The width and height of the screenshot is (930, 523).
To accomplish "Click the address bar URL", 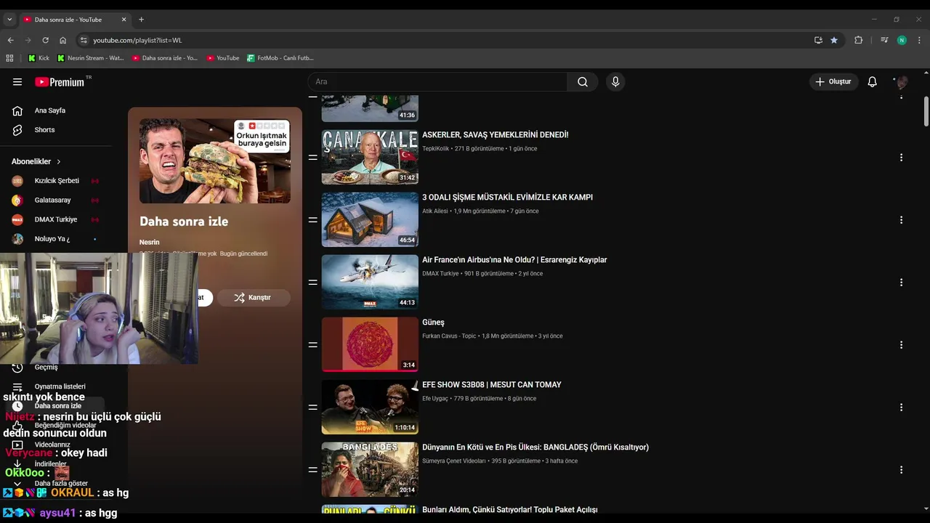I will [x=137, y=41].
